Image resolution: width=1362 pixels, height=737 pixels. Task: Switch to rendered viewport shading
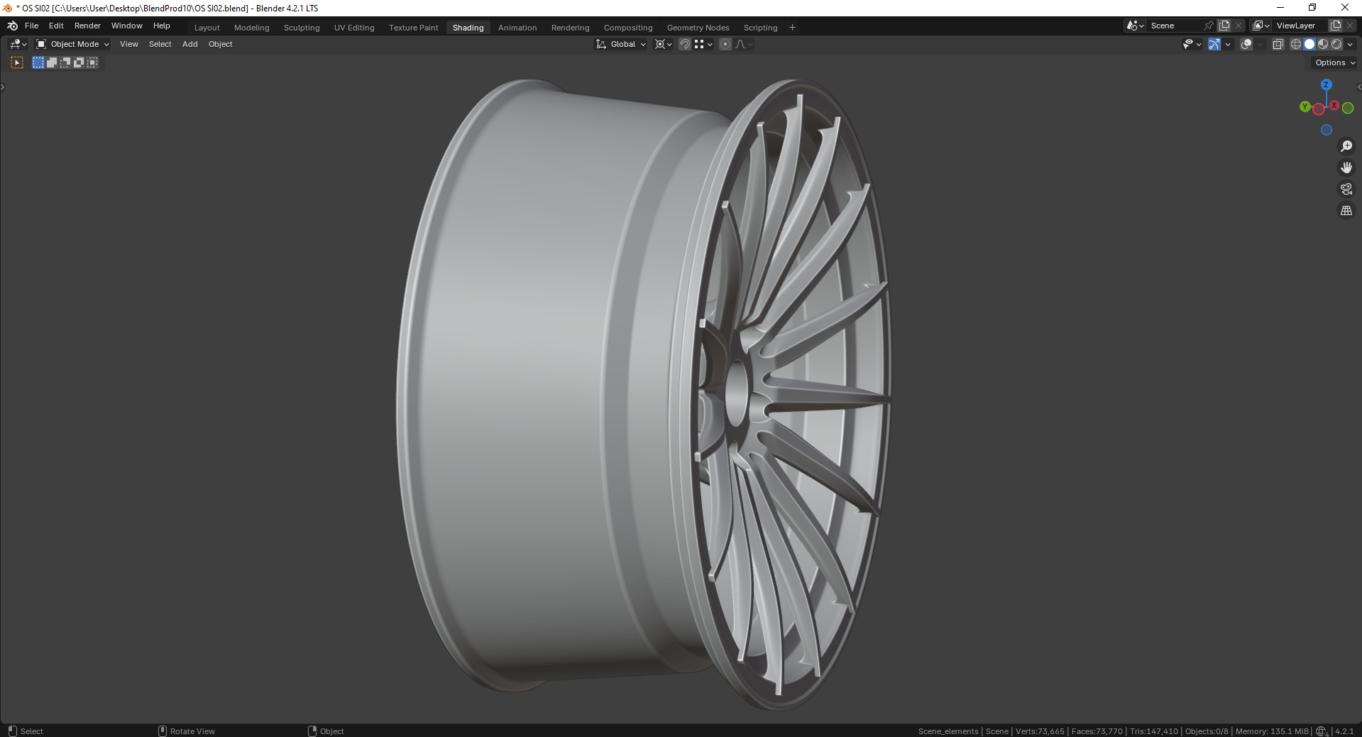pyautogui.click(x=1336, y=44)
